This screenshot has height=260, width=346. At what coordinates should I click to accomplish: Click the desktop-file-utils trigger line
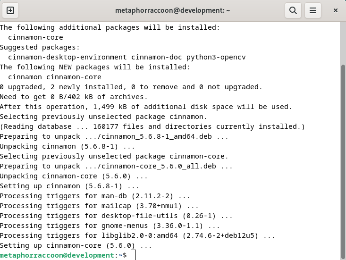tap(116, 216)
